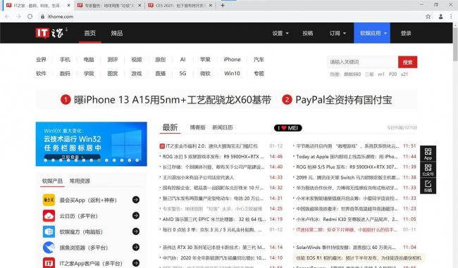Open the App QR code floating button
The width and height of the screenshot is (458, 268).
coord(428,153)
